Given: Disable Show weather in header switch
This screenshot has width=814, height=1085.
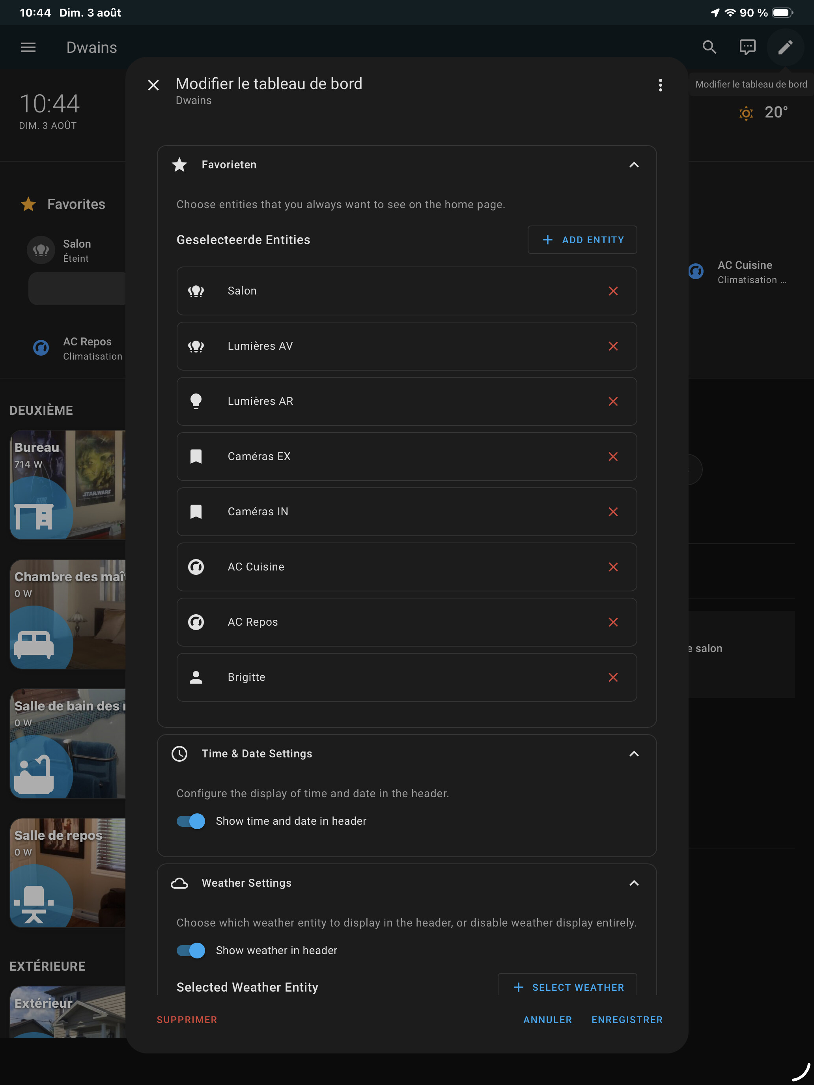Looking at the screenshot, I should [191, 951].
